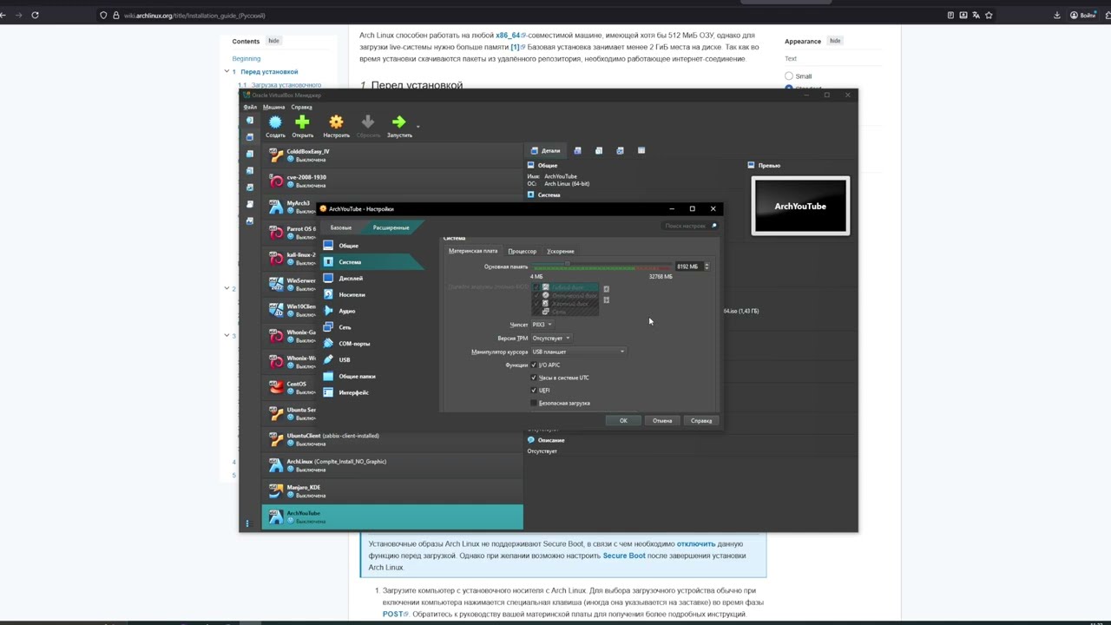Viewport: 1111px width, 625px height.
Task: Open Общие category in settings sidebar
Action: point(371,246)
